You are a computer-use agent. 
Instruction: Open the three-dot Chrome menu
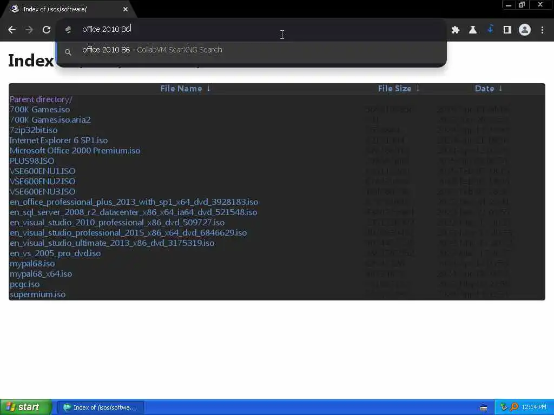[542, 30]
